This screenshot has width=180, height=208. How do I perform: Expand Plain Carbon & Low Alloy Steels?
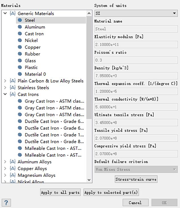pyautogui.click(x=5, y=81)
